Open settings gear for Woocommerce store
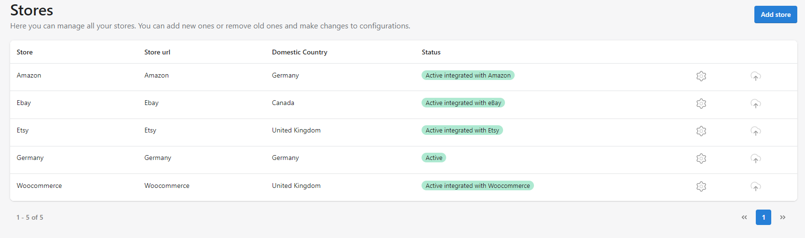The width and height of the screenshot is (805, 238). [701, 186]
